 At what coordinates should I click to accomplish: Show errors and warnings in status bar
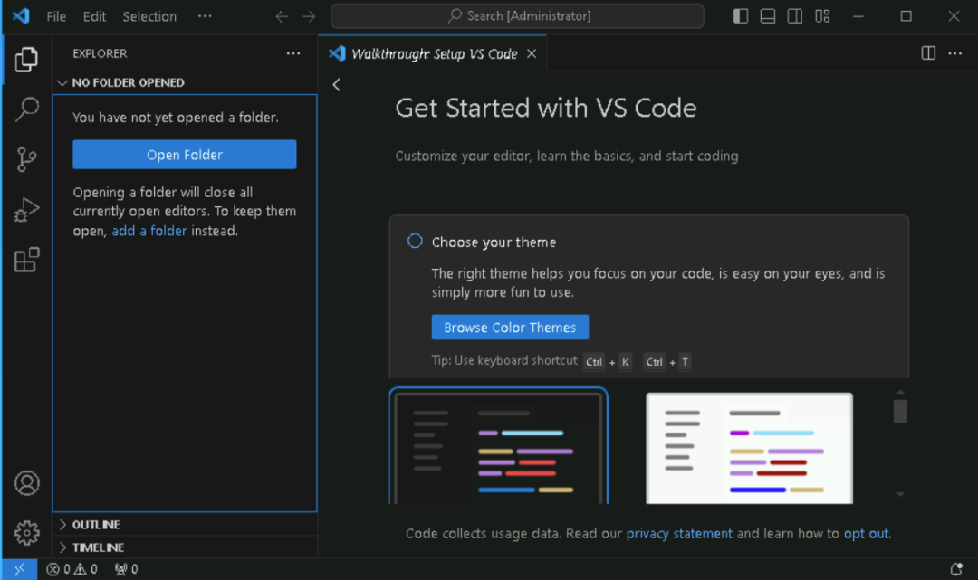click(72, 569)
